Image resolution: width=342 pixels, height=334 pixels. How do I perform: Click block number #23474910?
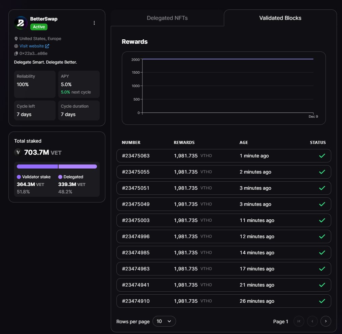[136, 301]
